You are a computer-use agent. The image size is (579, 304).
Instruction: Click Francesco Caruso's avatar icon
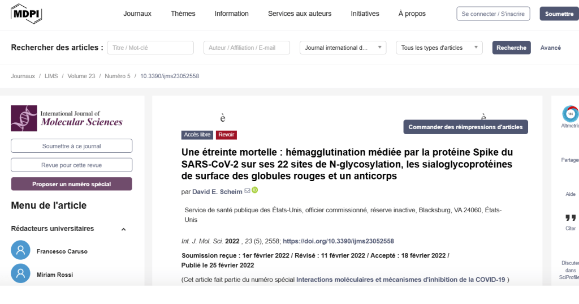pos(20,250)
